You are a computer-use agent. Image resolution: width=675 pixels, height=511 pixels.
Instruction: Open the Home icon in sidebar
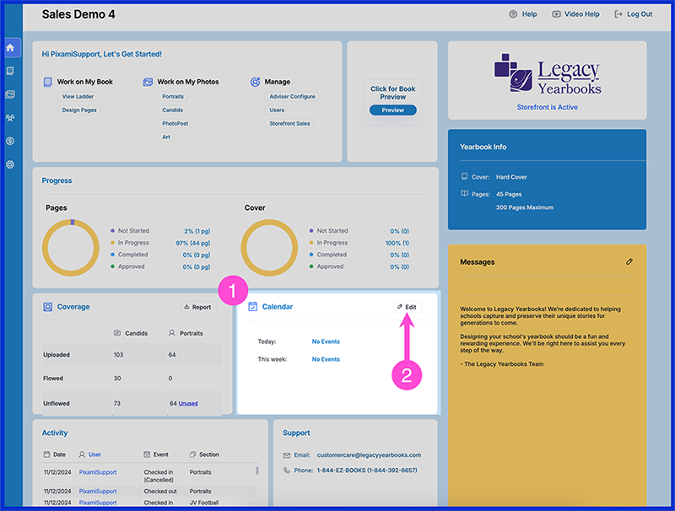(10, 48)
